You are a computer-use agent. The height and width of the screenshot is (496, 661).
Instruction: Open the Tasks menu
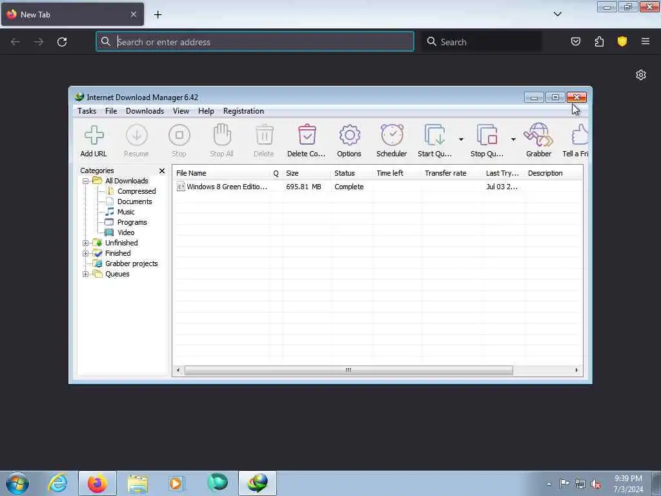[87, 111]
